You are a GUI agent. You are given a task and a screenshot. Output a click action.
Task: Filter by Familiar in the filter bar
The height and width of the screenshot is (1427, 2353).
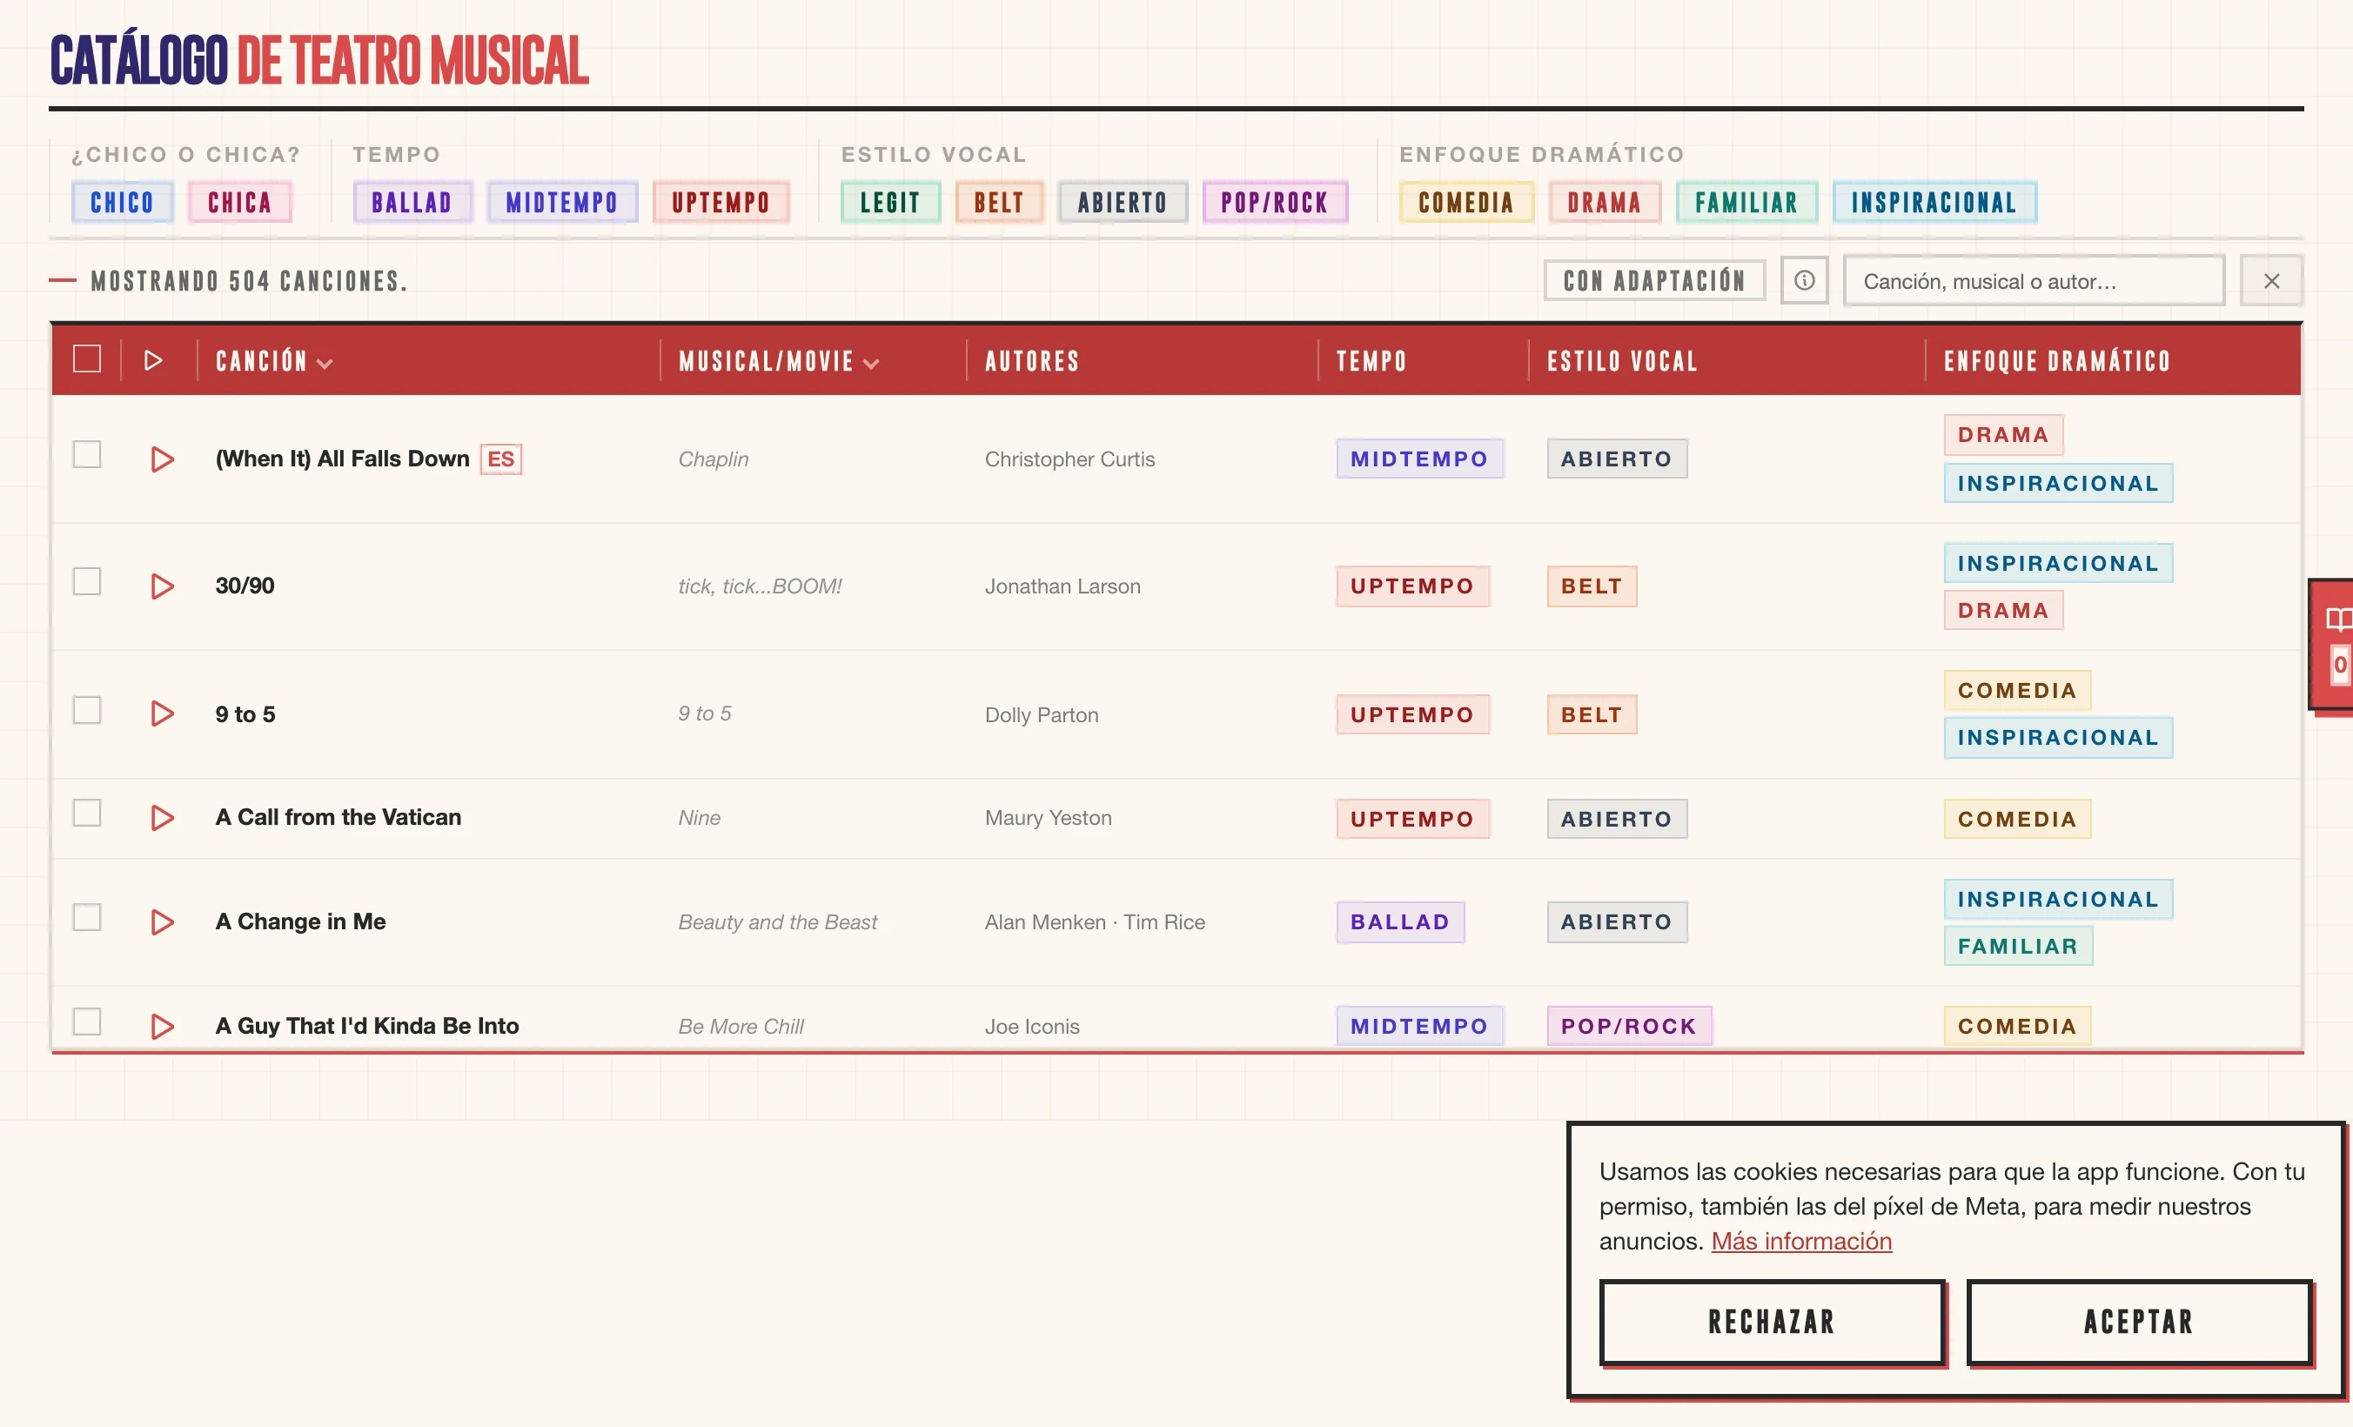(x=1746, y=203)
